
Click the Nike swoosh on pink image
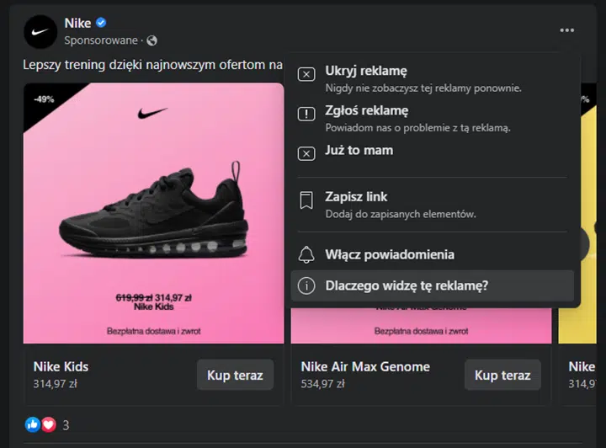[152, 113]
